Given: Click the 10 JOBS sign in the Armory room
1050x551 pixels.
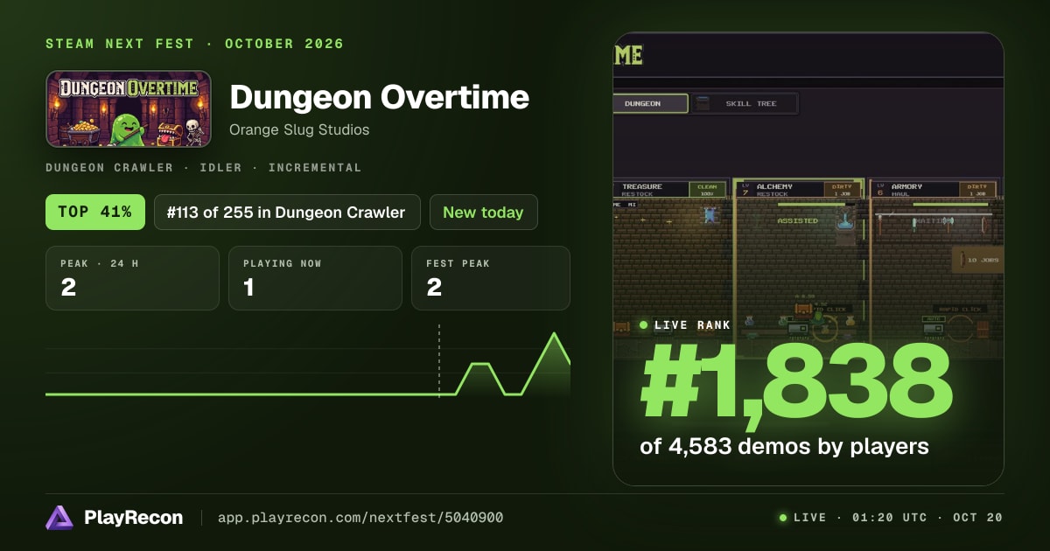Looking at the screenshot, I should (978, 259).
